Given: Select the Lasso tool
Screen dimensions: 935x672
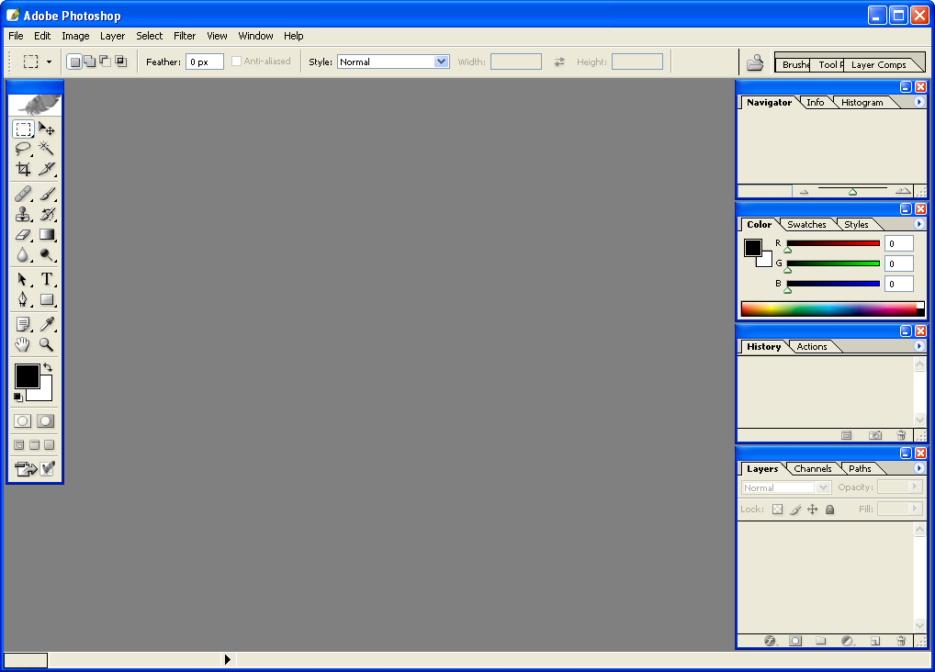Looking at the screenshot, I should point(23,148).
